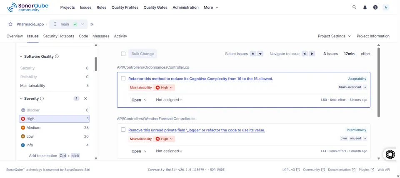Favorite the Pharmacie_app project star
The height and width of the screenshot is (178, 400).
click(x=10, y=24)
